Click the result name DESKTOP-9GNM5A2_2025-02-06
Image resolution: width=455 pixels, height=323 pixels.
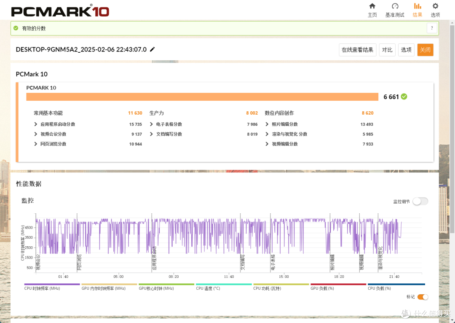(81, 49)
